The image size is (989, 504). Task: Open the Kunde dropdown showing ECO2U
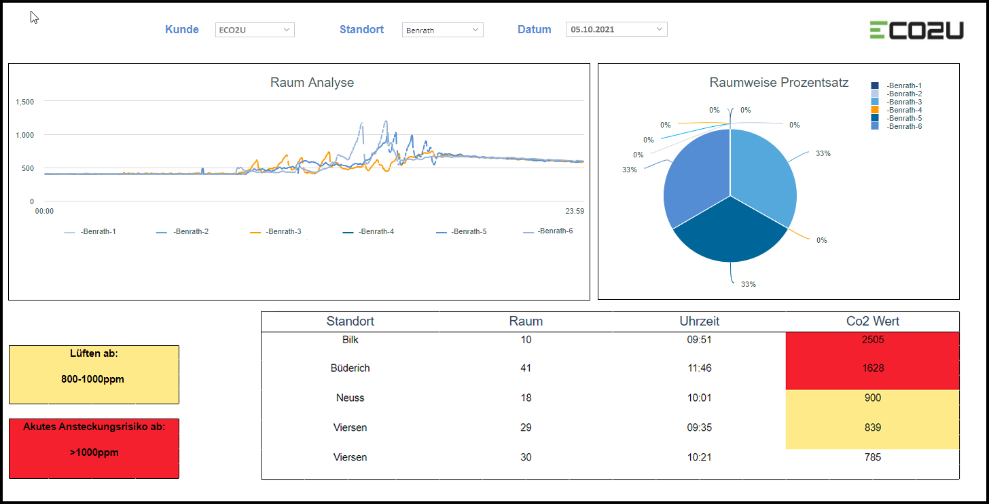tap(254, 30)
